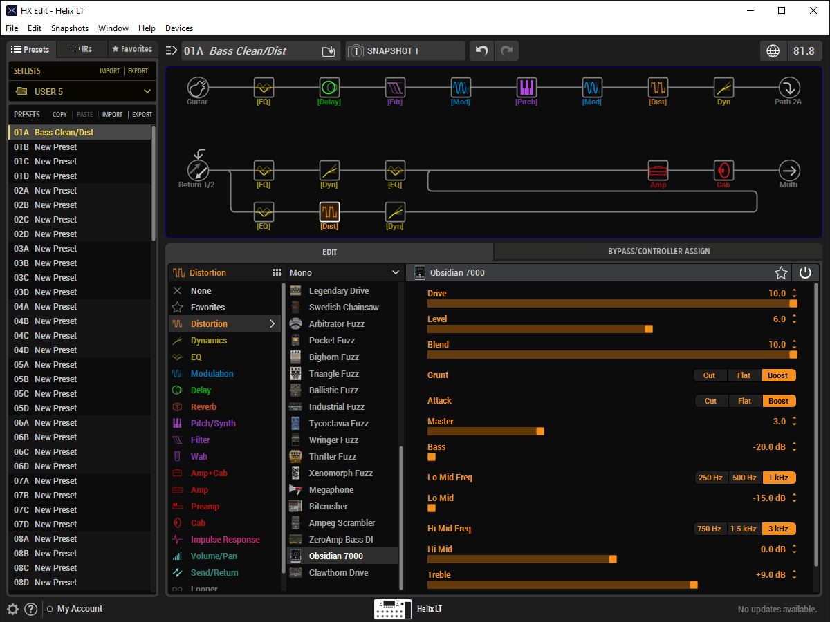Screen dimensions: 830x622
Task: Adjust the Drive slider
Action: 611,303
